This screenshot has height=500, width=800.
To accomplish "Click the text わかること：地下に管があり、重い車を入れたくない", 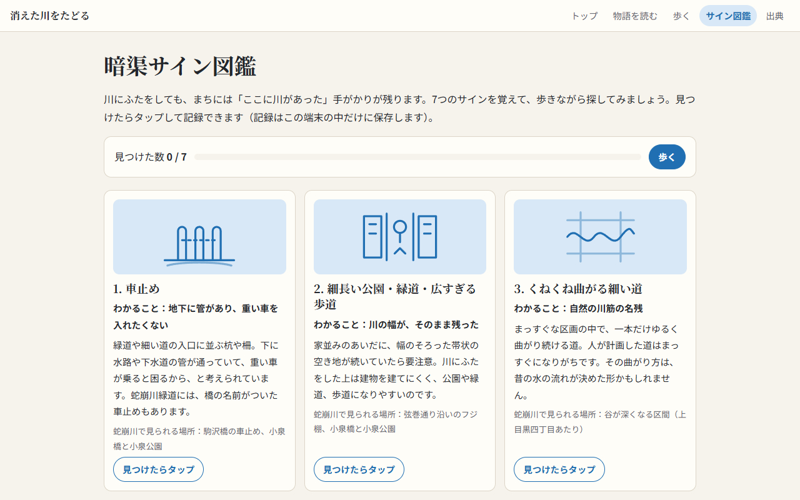I will click(x=196, y=317).
